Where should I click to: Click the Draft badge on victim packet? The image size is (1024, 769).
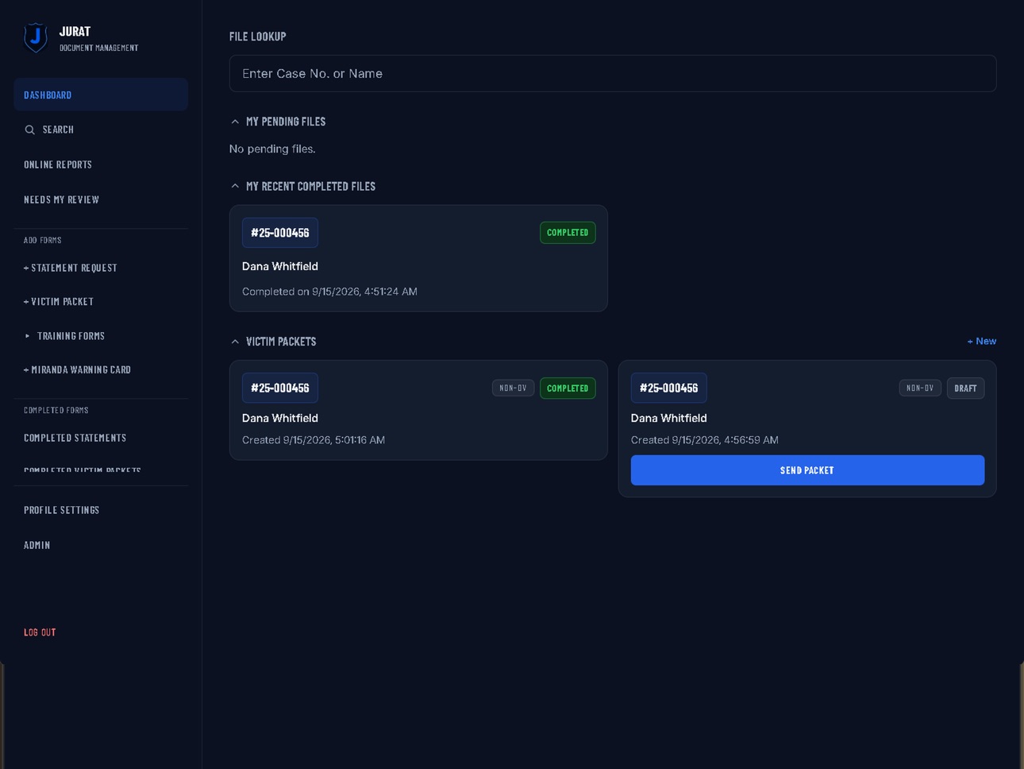click(x=965, y=388)
